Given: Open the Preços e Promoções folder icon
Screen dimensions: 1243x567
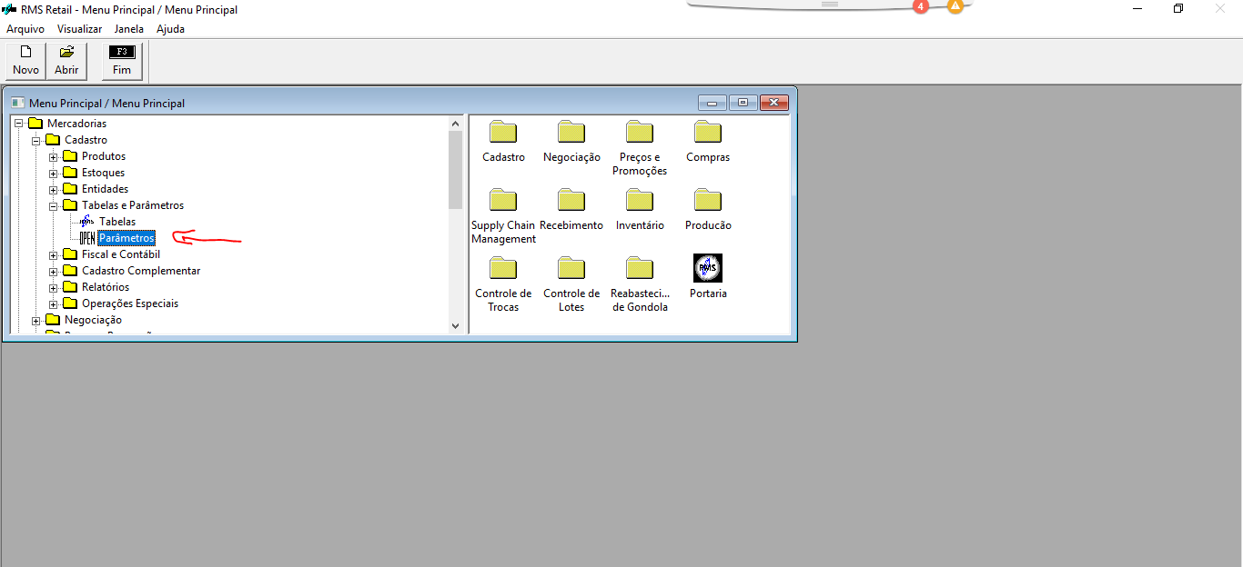Looking at the screenshot, I should [640, 133].
